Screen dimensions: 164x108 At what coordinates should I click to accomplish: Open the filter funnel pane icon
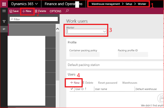(x=4, y=22)
